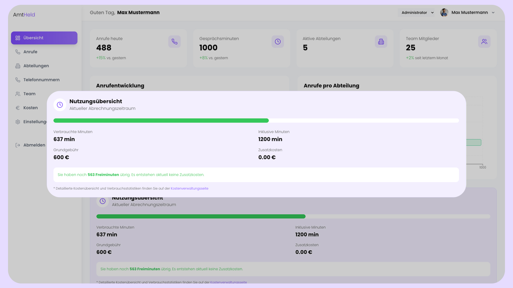Follow the Kostenverwaltungsseite link in popup card
Screen dimensions: 513x288
pyautogui.click(x=189, y=189)
